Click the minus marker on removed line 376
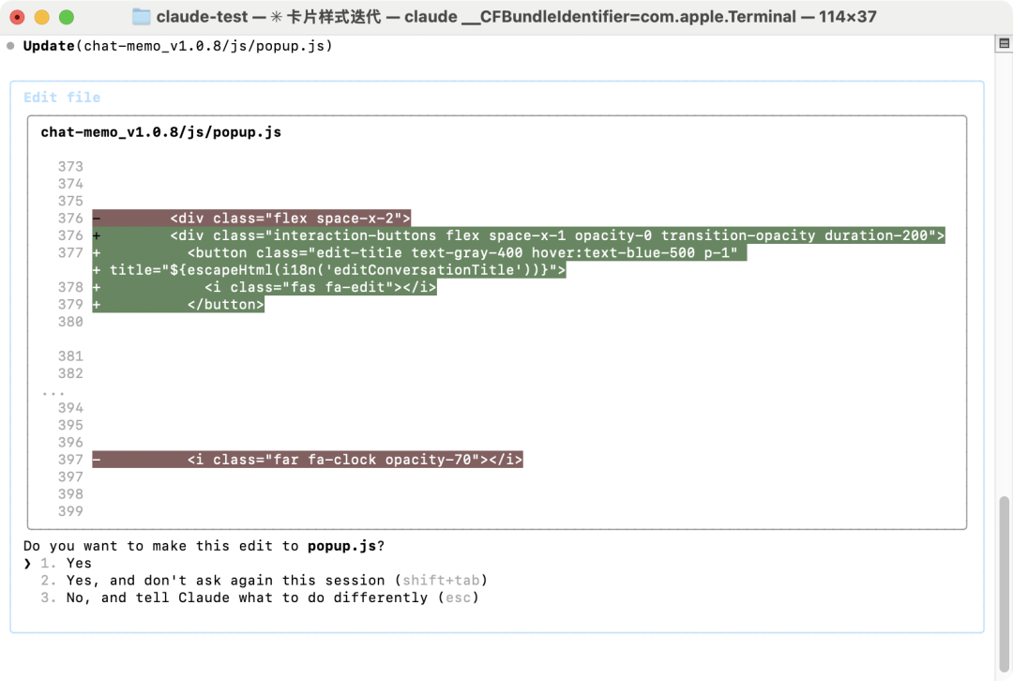 point(97,219)
